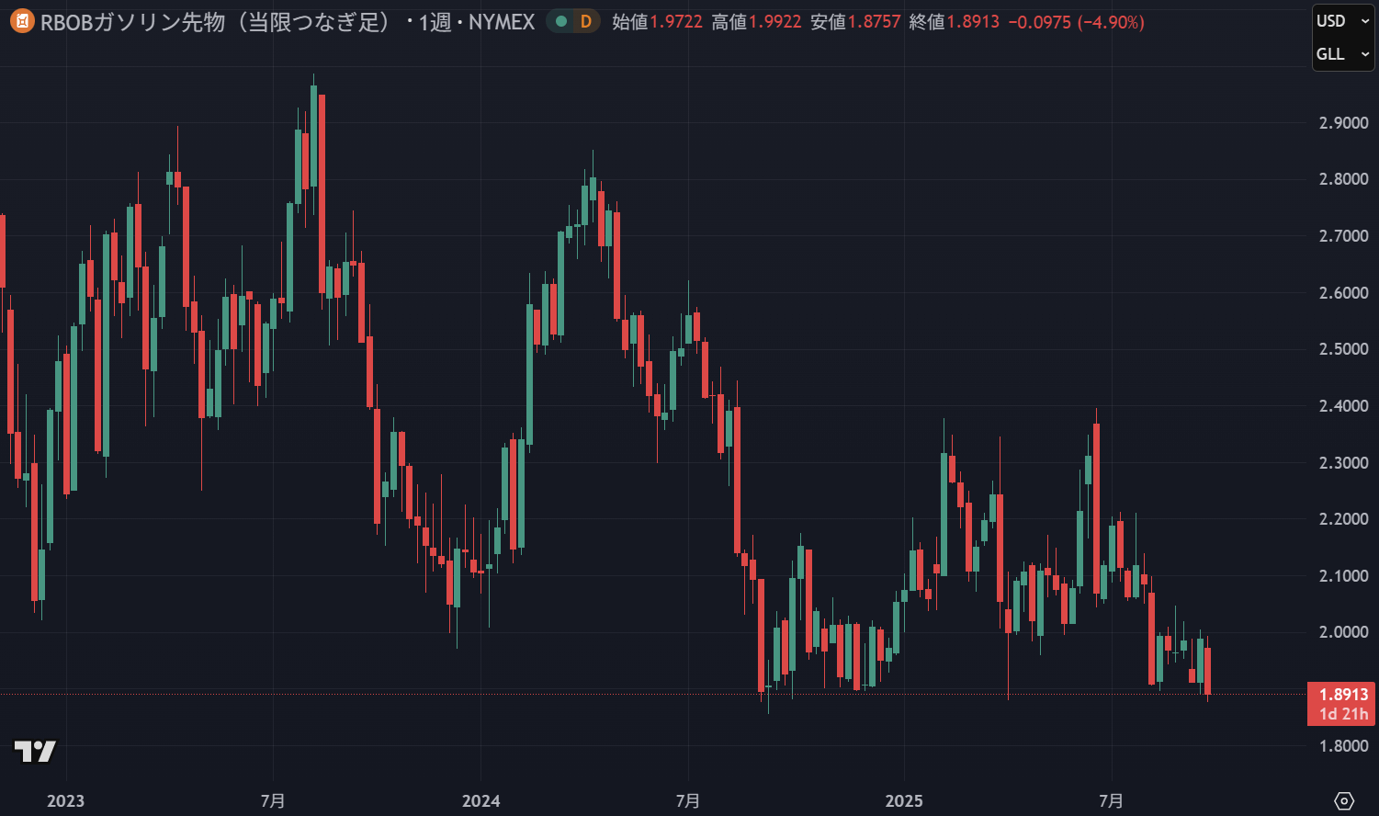Screen dimensions: 1379x816
Task: Click the 2023 label on time axis
Action: coord(65,800)
